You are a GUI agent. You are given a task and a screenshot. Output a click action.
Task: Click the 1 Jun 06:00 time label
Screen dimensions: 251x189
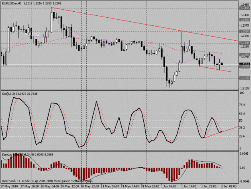click(169, 187)
